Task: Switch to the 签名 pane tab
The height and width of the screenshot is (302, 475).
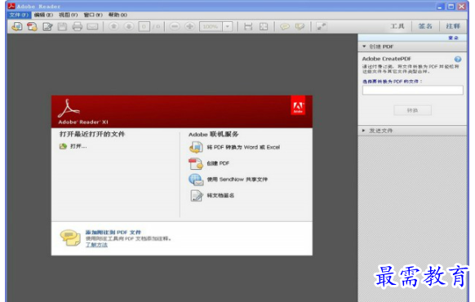Action: click(x=425, y=26)
